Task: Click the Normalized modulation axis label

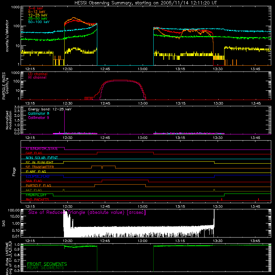Action: coord(9,120)
